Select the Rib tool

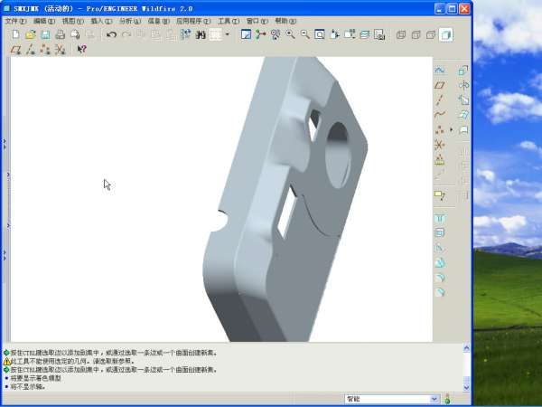pos(440,248)
